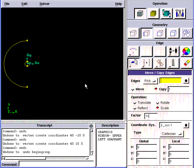Screen dimensions: 194x168
Task: Choose the Face geometry command icon
Action: coord(160,33)
